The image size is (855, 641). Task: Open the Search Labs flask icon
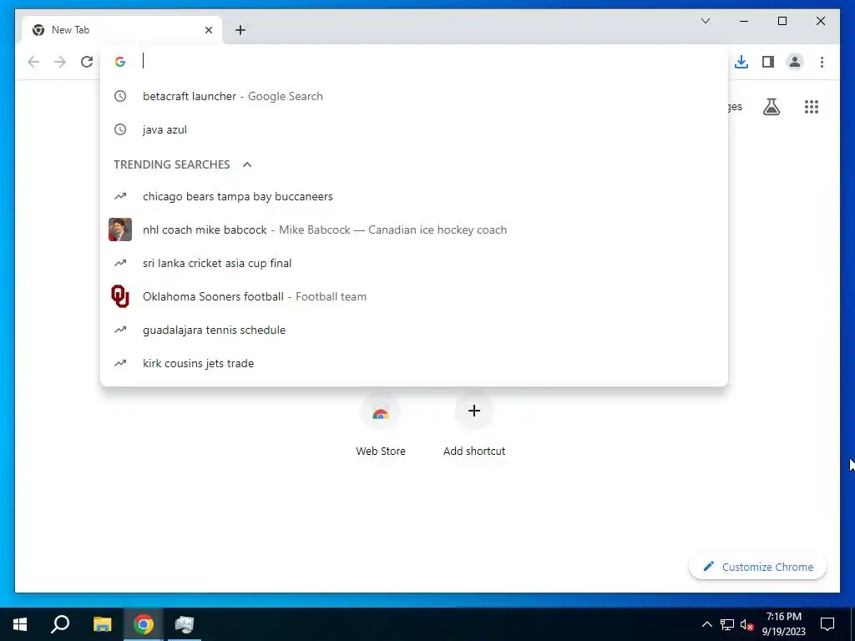(771, 107)
